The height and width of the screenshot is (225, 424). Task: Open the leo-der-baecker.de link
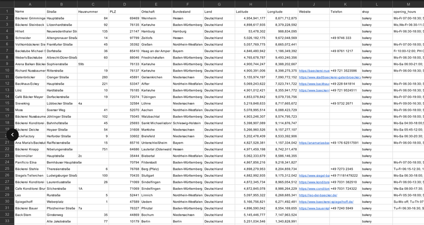tap(318, 195)
